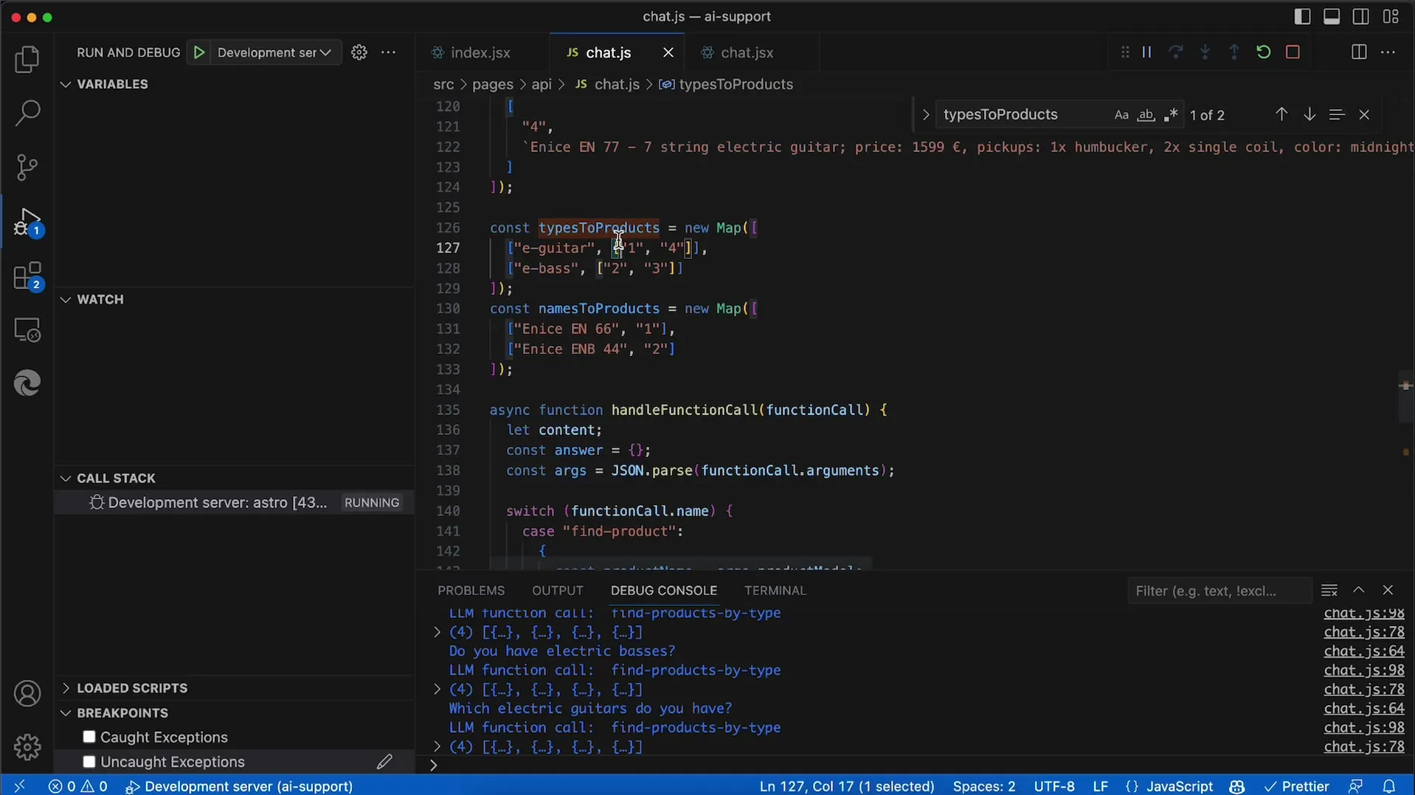Expand the replace field chevron
Image resolution: width=1415 pixels, height=795 pixels.
coord(925,114)
